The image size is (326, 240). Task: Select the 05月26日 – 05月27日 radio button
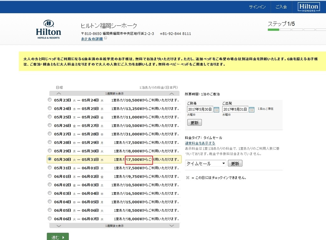coord(50,125)
